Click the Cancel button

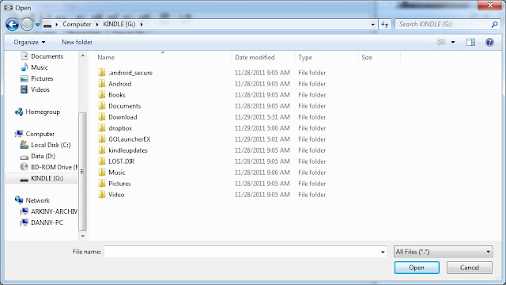(470, 268)
